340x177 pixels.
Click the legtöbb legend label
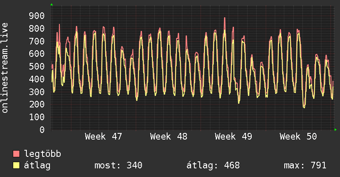coord(42,154)
